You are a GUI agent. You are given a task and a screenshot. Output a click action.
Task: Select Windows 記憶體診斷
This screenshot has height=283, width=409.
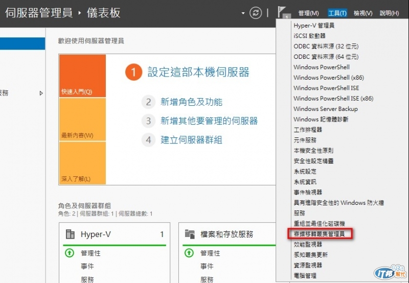tap(321, 119)
